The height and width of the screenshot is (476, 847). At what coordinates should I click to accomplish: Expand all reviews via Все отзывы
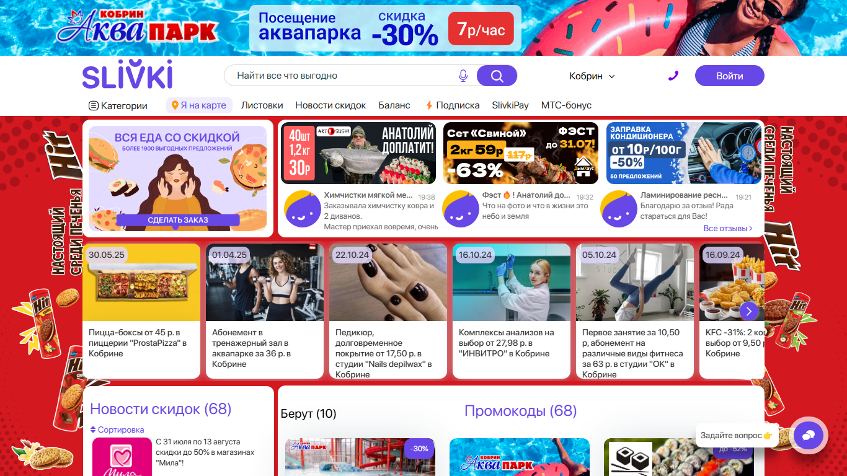728,228
